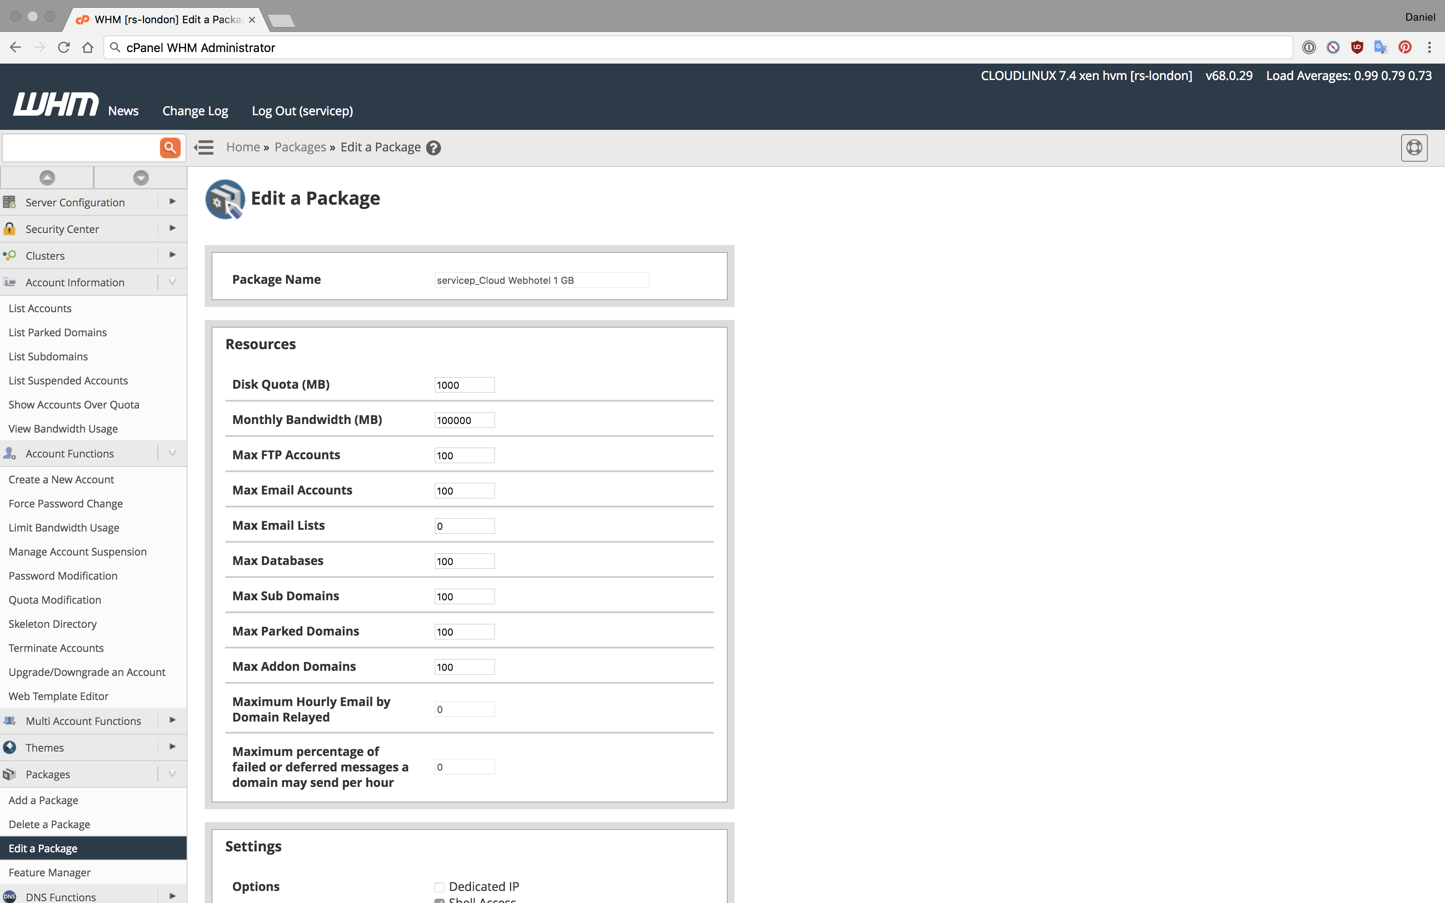The width and height of the screenshot is (1445, 903).
Task: Expand the Themes section arrow
Action: click(172, 746)
